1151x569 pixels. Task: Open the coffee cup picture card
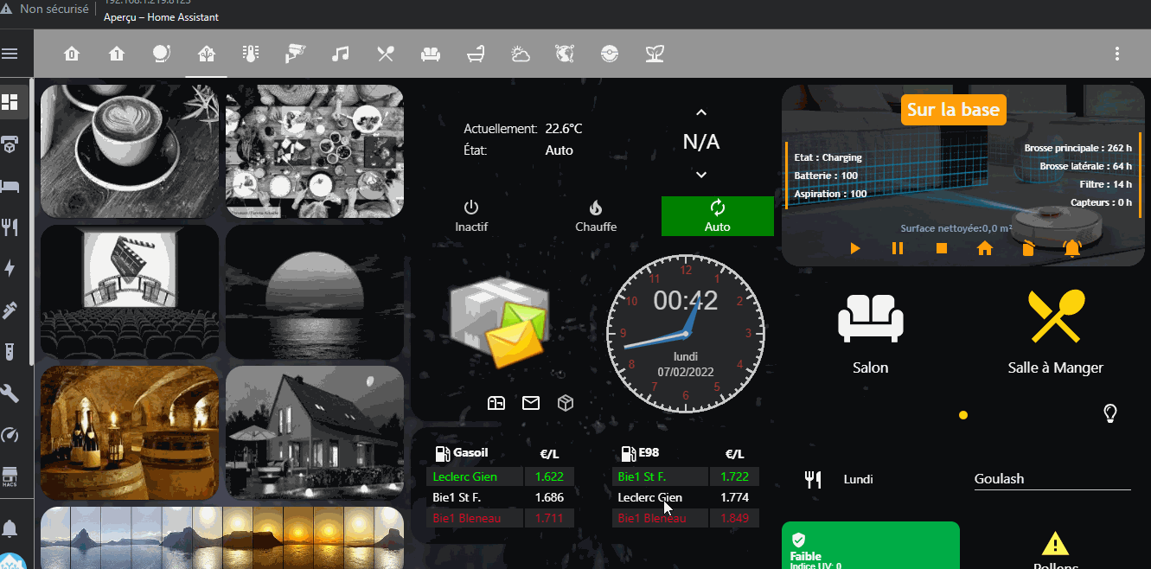[x=130, y=151]
